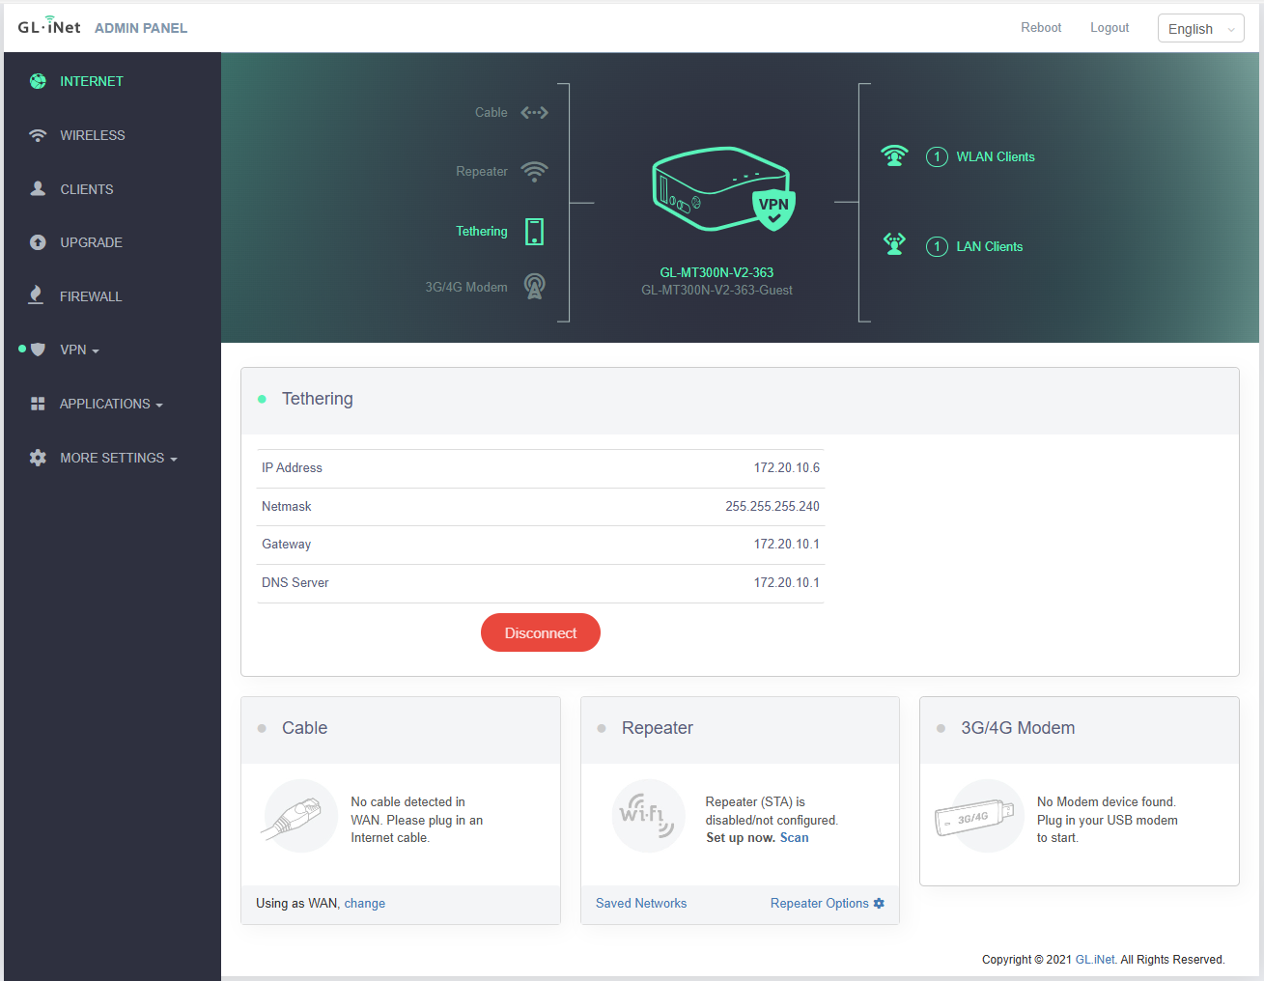Open the Wireless menu item
This screenshot has height=981, width=1264.
pos(93,135)
